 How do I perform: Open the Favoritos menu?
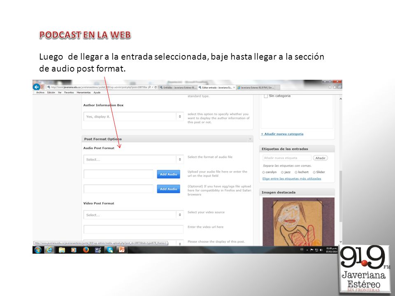[69, 92]
